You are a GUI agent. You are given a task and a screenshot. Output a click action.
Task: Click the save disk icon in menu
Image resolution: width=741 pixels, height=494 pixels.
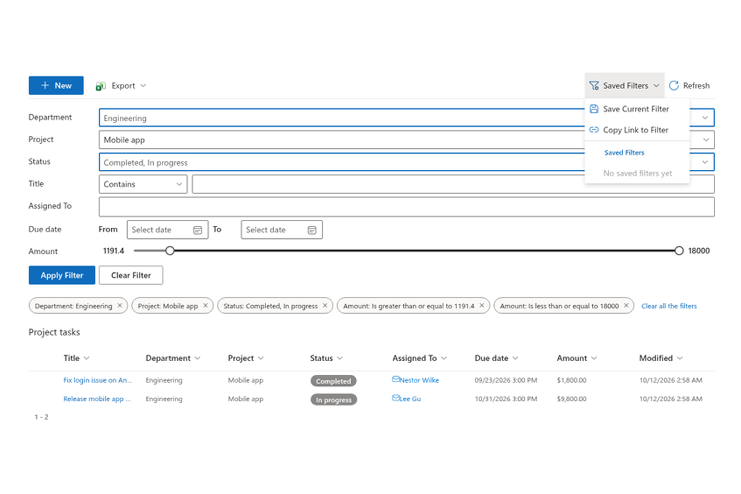(x=594, y=109)
